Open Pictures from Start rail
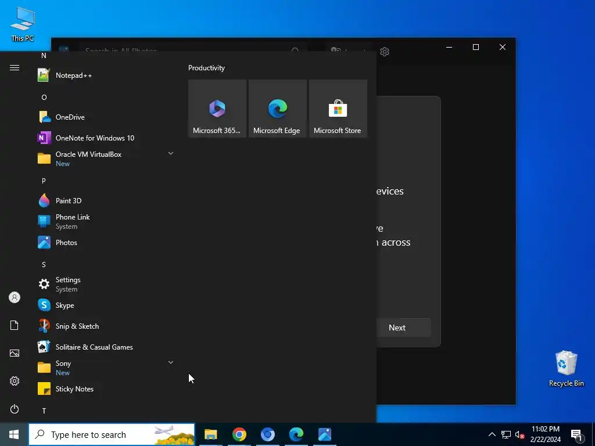This screenshot has height=446, width=595. coord(15,353)
